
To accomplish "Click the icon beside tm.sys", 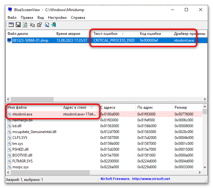I will point(9,144).
